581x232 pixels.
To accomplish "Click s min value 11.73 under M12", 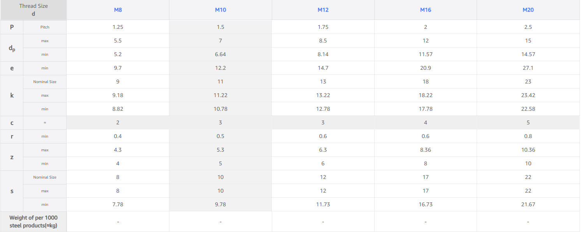I will coord(323,204).
